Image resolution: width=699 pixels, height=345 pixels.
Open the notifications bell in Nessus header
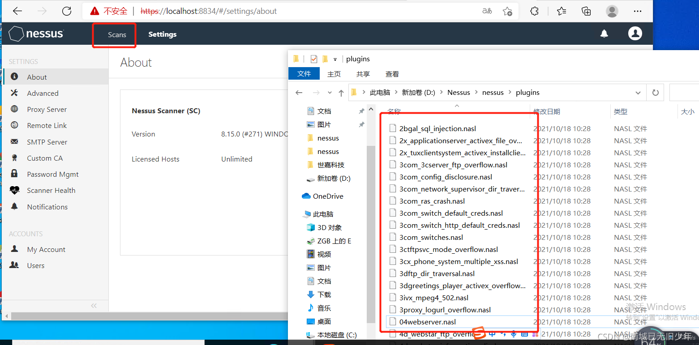[604, 34]
